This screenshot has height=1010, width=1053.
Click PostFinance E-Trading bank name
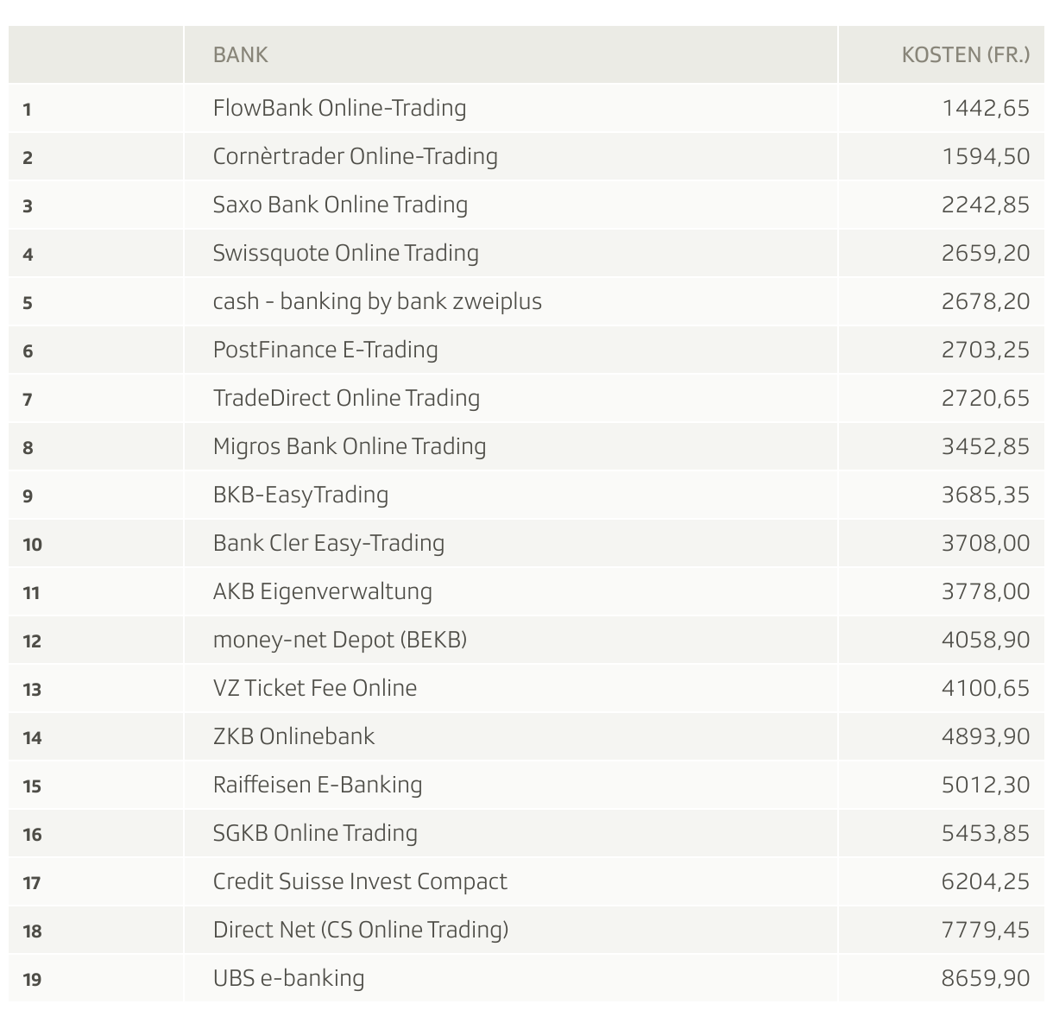[325, 350]
